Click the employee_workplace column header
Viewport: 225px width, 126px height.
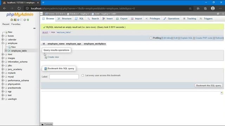95,44
